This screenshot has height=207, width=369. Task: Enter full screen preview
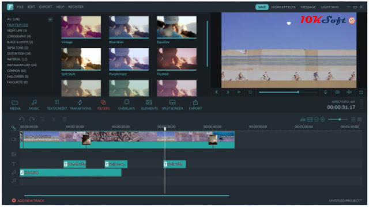click(361, 92)
